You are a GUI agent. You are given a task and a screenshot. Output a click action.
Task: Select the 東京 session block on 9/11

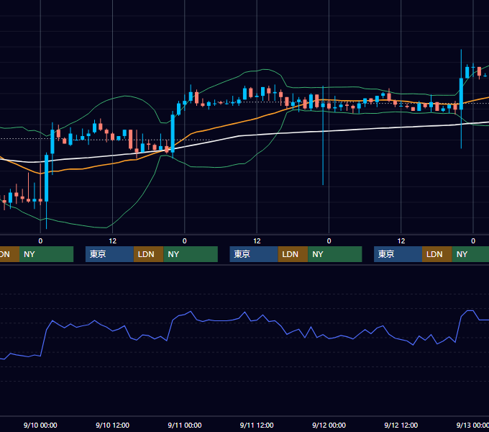254,254
